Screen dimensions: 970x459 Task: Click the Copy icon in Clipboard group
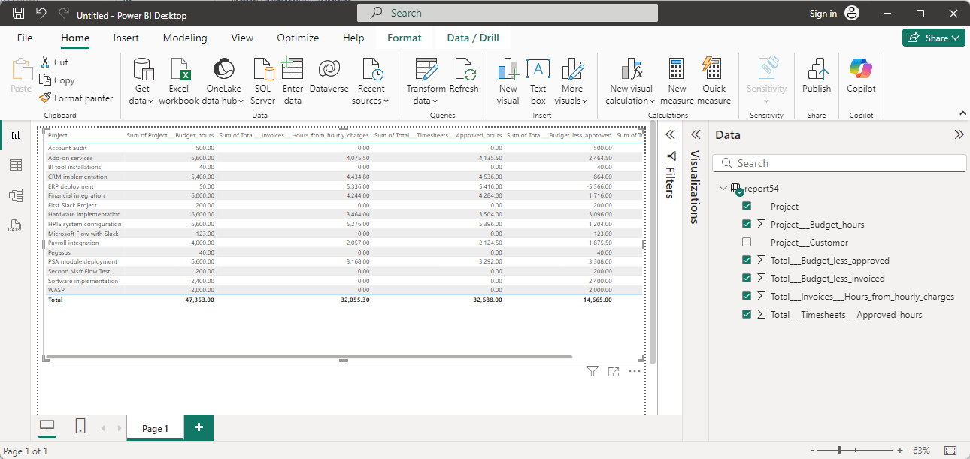tap(45, 80)
